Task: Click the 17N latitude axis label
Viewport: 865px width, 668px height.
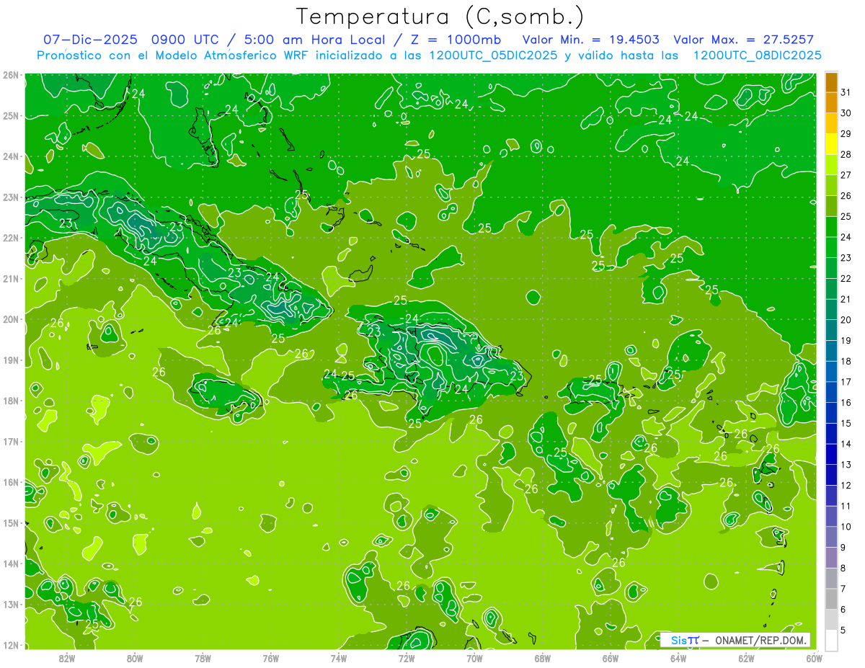Action: (x=10, y=441)
